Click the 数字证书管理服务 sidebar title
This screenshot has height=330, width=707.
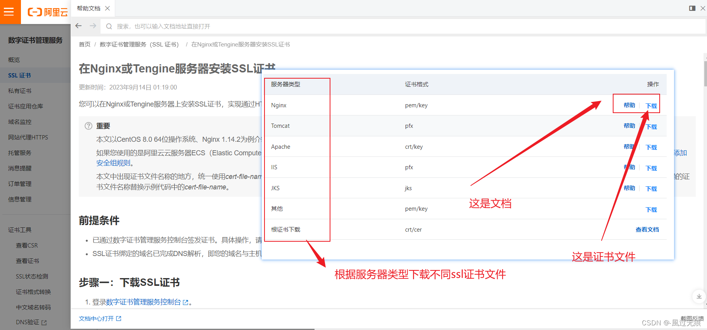[35, 40]
